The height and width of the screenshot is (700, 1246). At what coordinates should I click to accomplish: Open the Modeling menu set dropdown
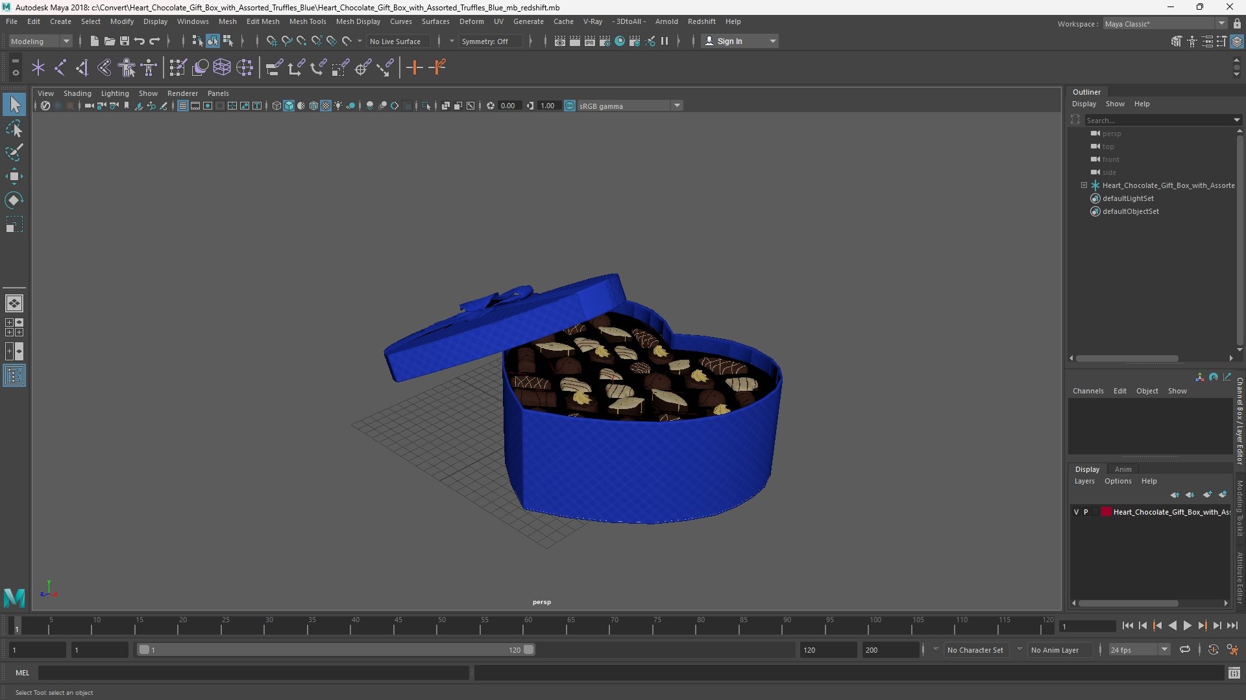pos(40,41)
